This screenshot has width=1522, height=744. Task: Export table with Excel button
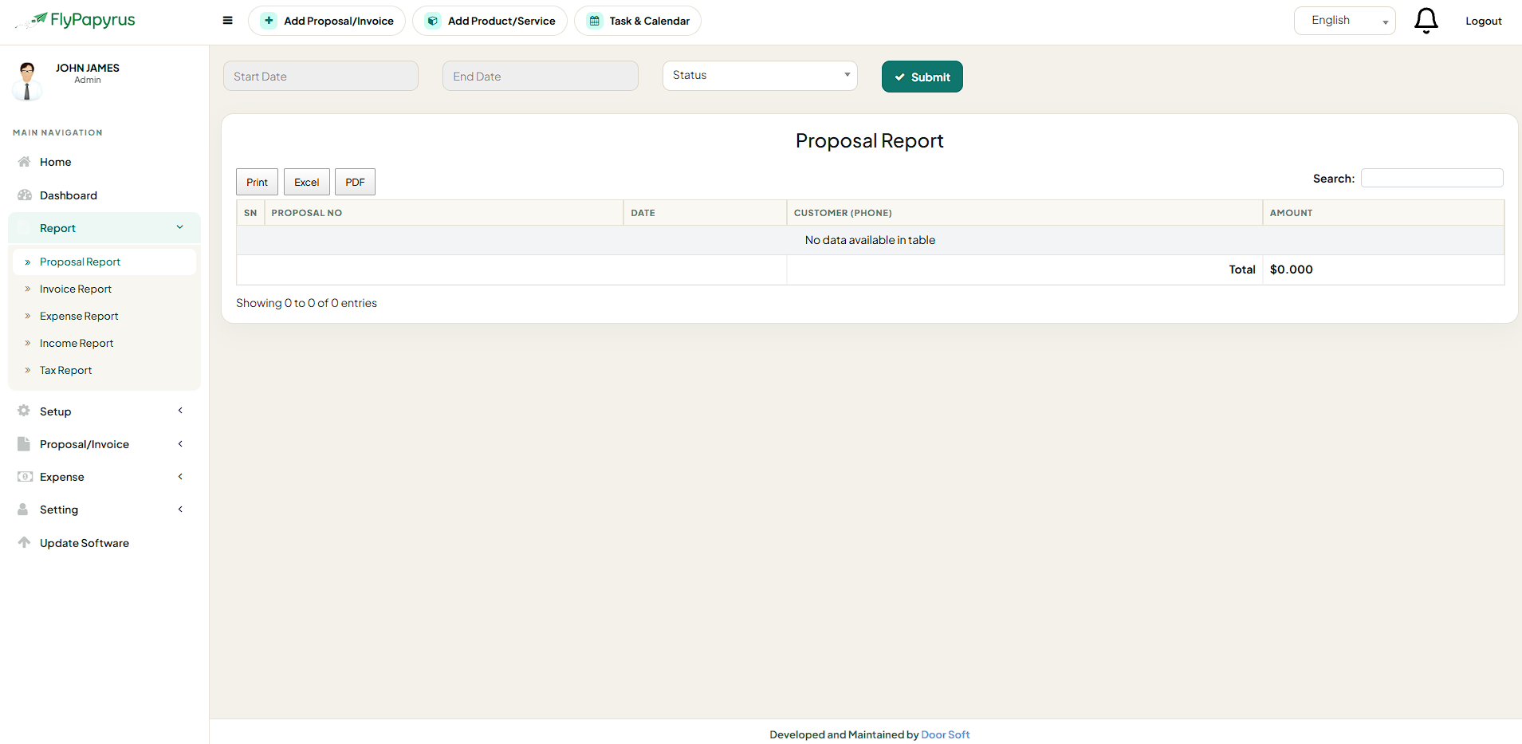coord(306,182)
